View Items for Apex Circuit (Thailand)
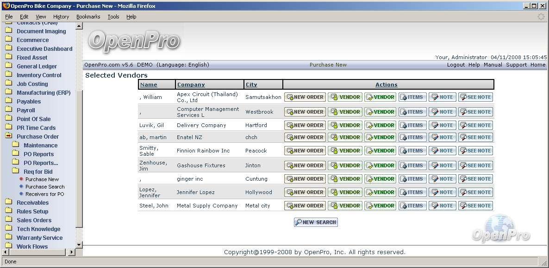 pyautogui.click(x=412, y=97)
